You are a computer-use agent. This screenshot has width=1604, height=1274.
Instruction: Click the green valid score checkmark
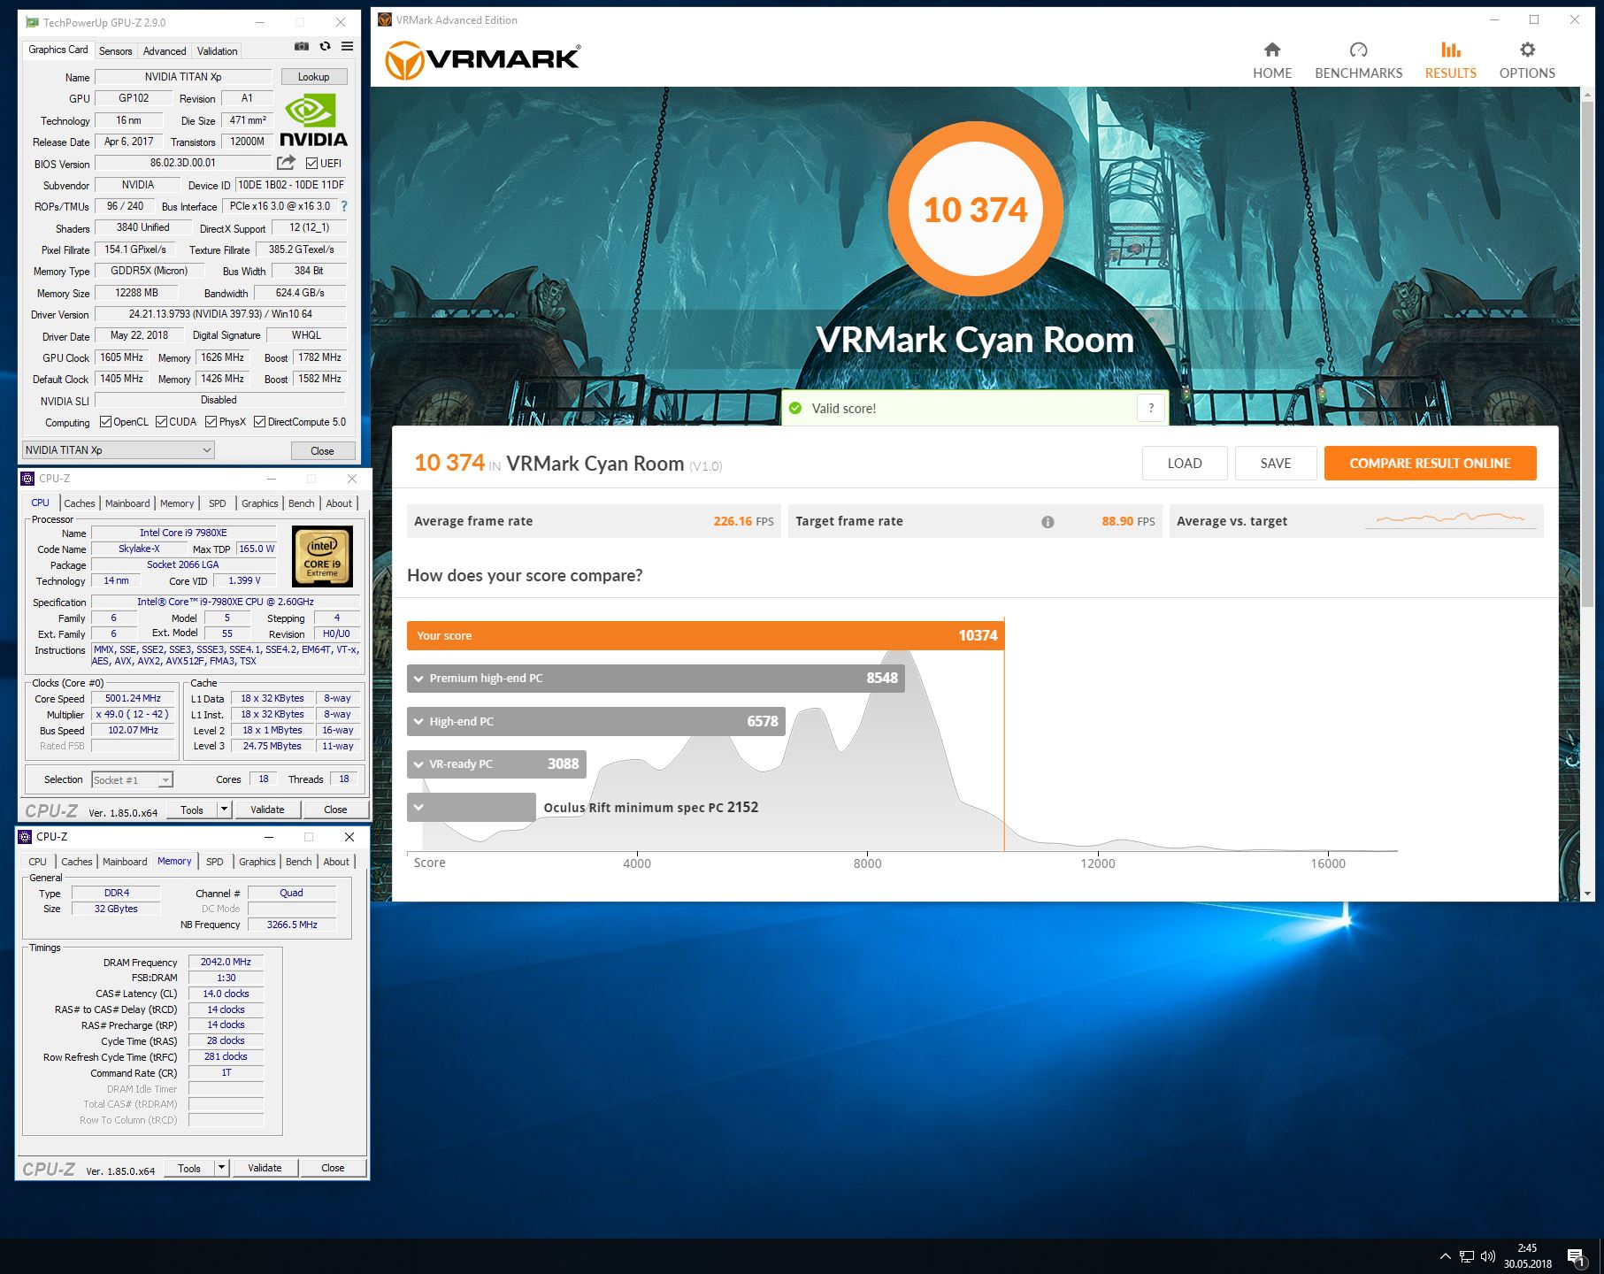tap(795, 408)
